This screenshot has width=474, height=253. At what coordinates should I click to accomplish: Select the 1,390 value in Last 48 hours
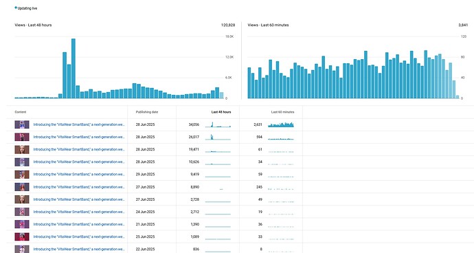pos(194,224)
